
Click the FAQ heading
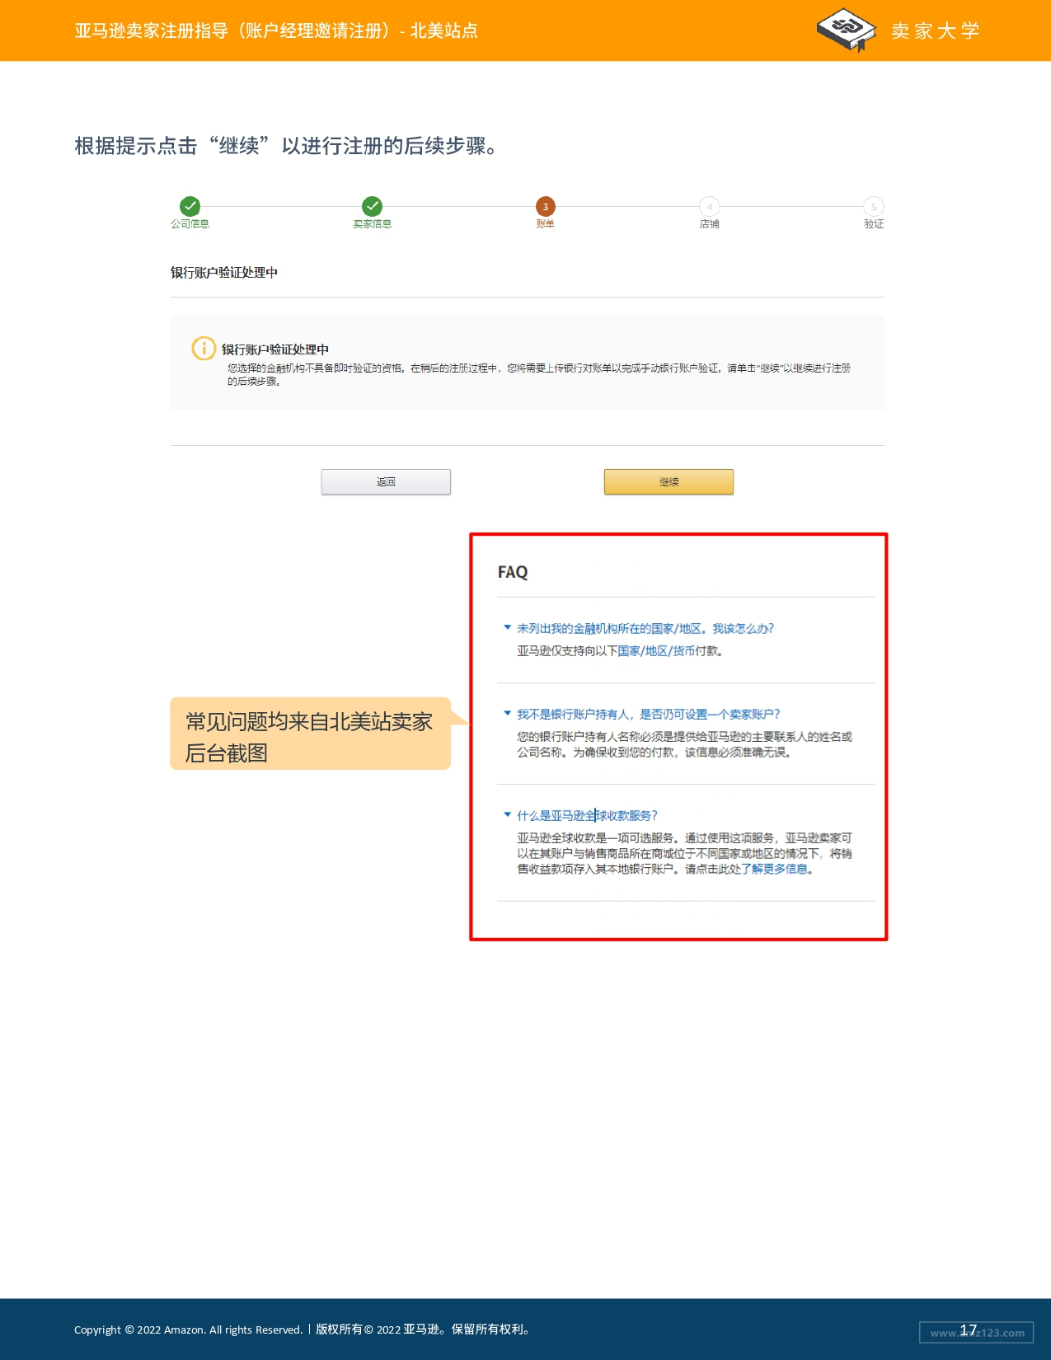pyautogui.click(x=513, y=572)
